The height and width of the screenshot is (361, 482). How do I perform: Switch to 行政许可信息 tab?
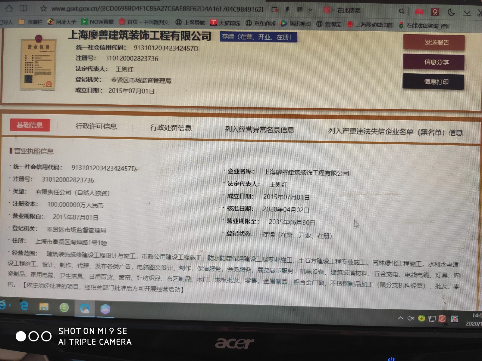coord(96,126)
